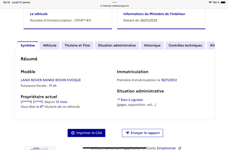The height and width of the screenshot is (150, 229).
Task: Click the (gages, opposition, vol,...) note
Action: coord(137,105)
